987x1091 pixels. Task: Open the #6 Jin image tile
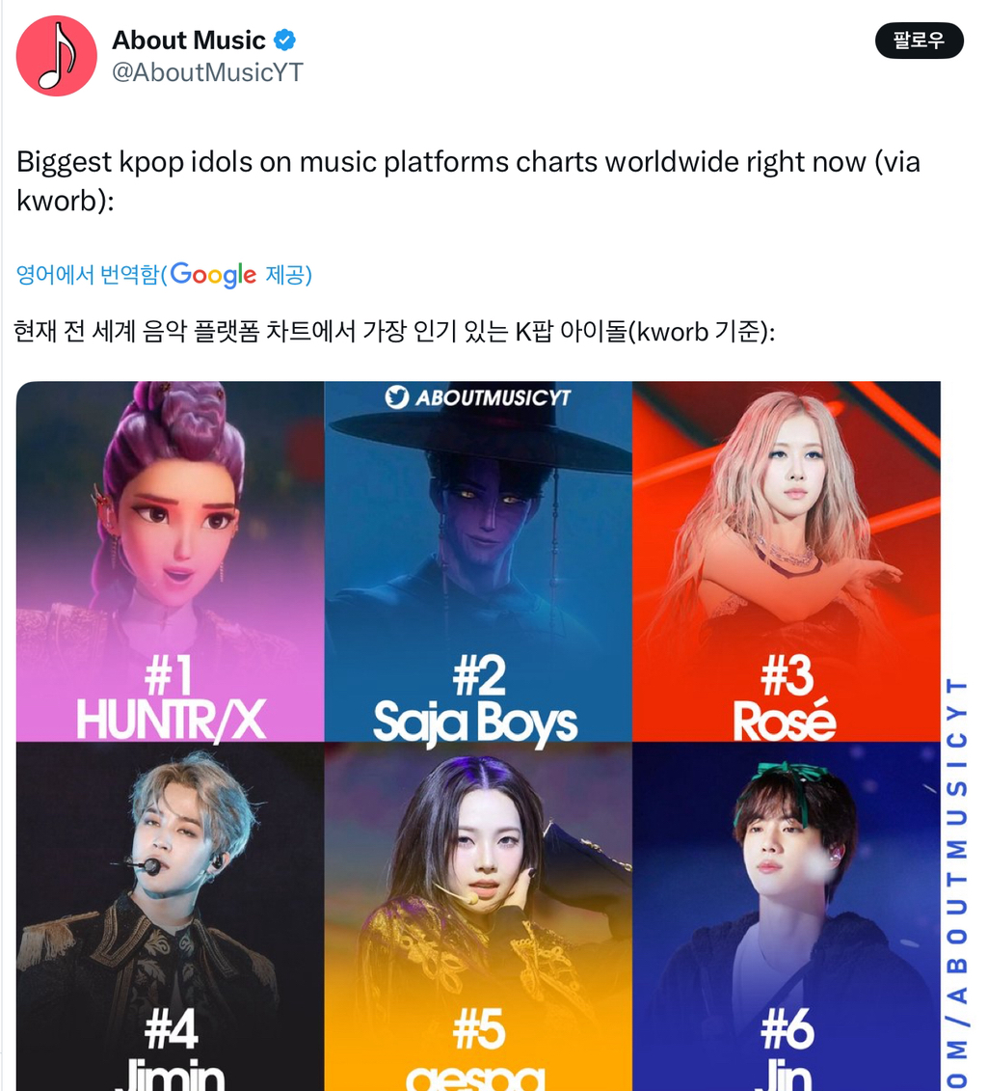(787, 916)
